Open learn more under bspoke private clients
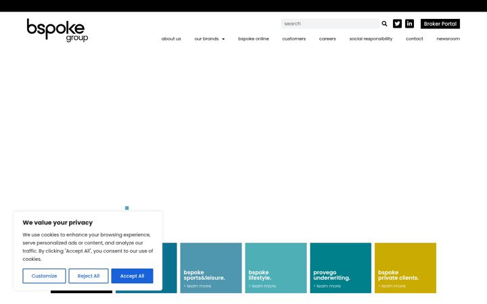The image size is (487, 304). [392, 286]
